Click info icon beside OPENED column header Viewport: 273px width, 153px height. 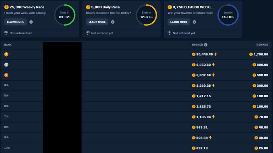coord(206,45)
